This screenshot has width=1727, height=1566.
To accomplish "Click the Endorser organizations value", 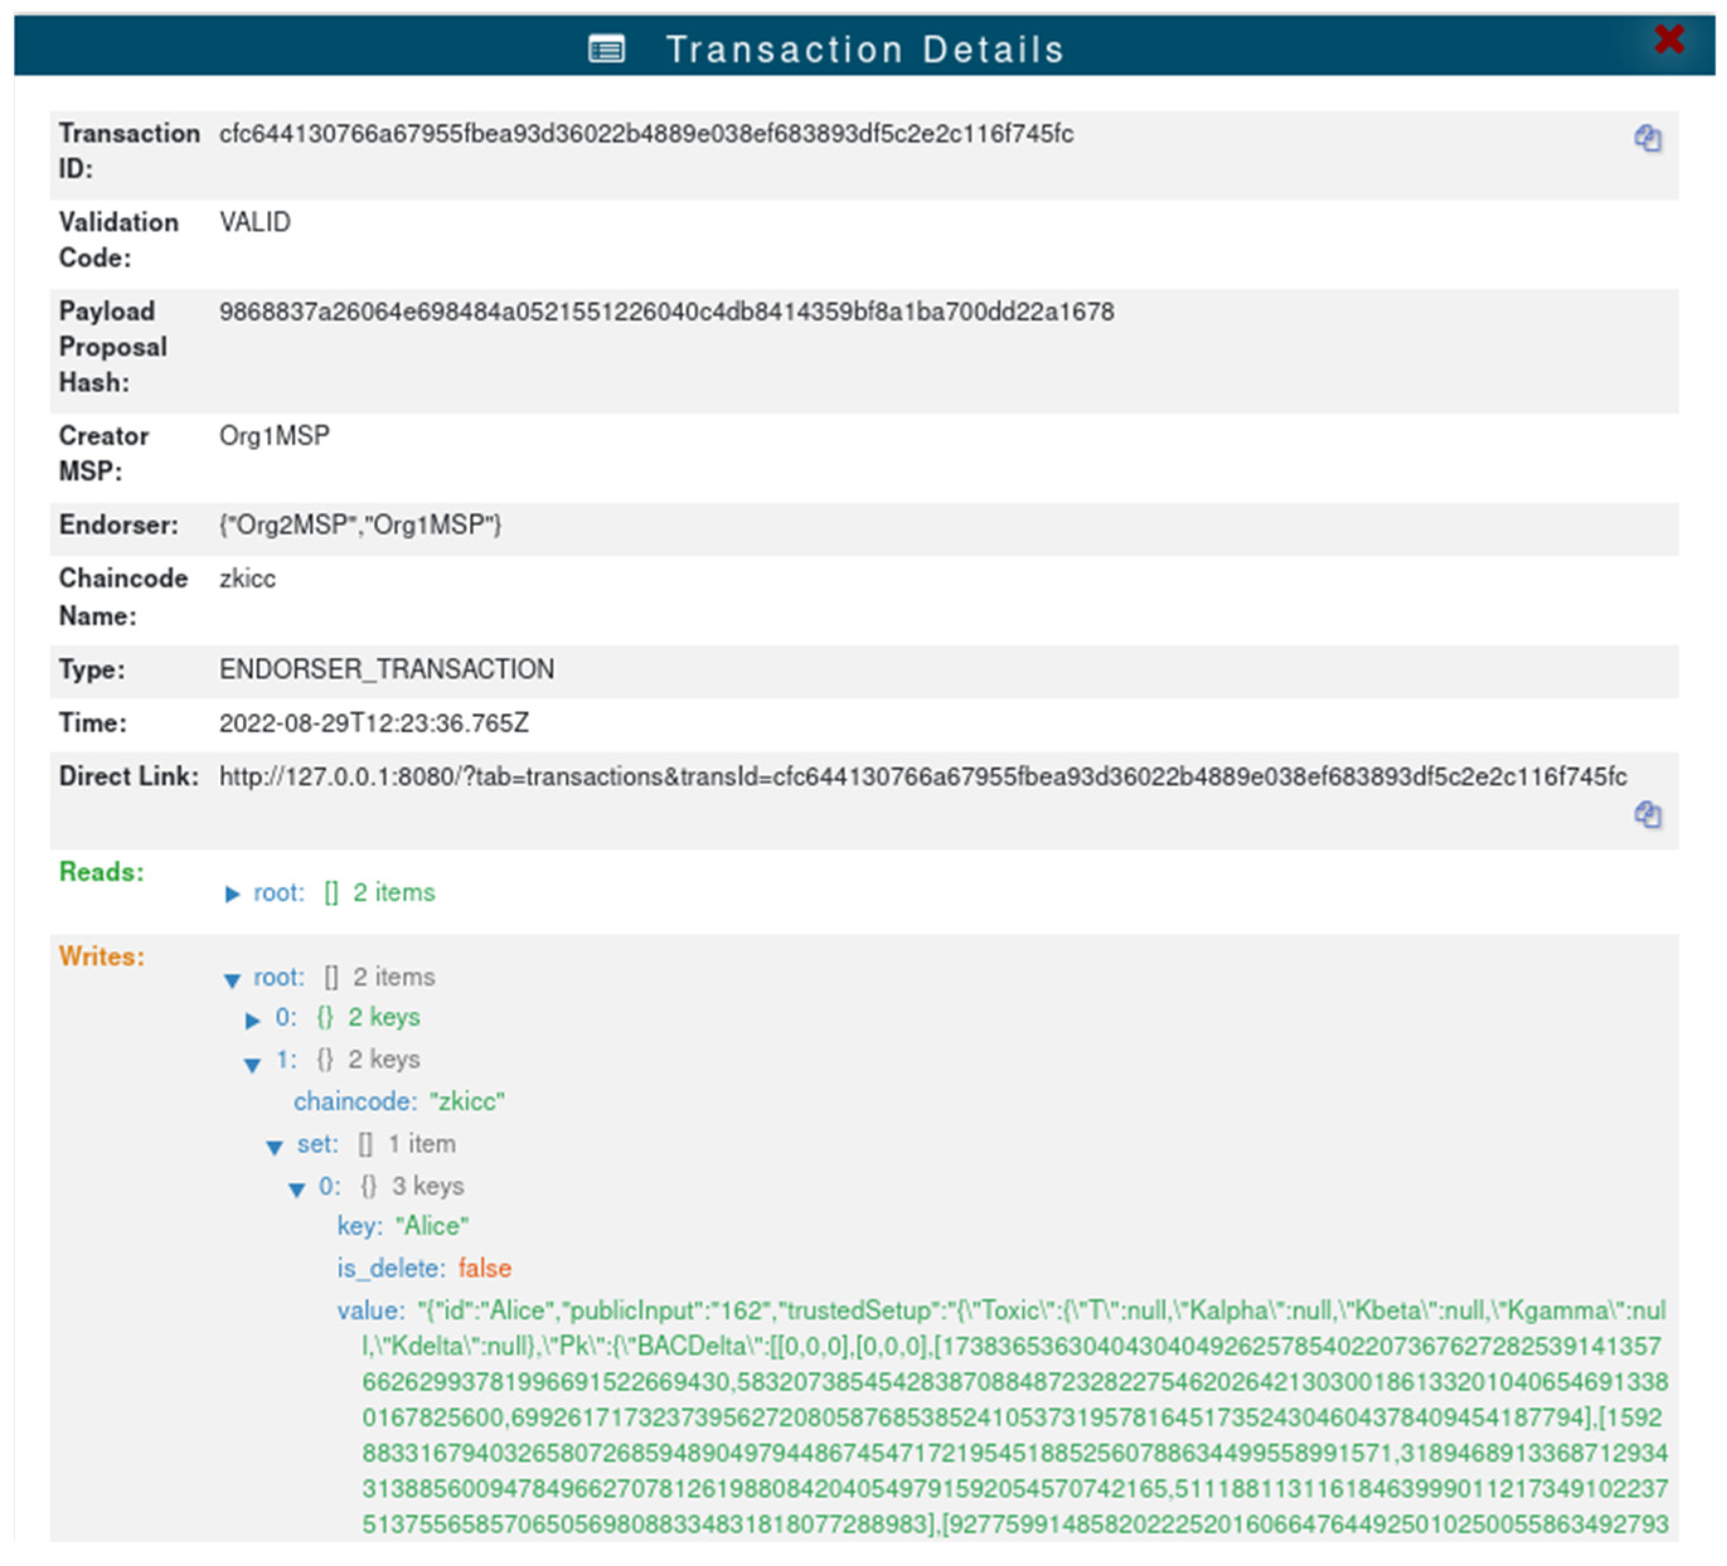I will pyautogui.click(x=360, y=525).
